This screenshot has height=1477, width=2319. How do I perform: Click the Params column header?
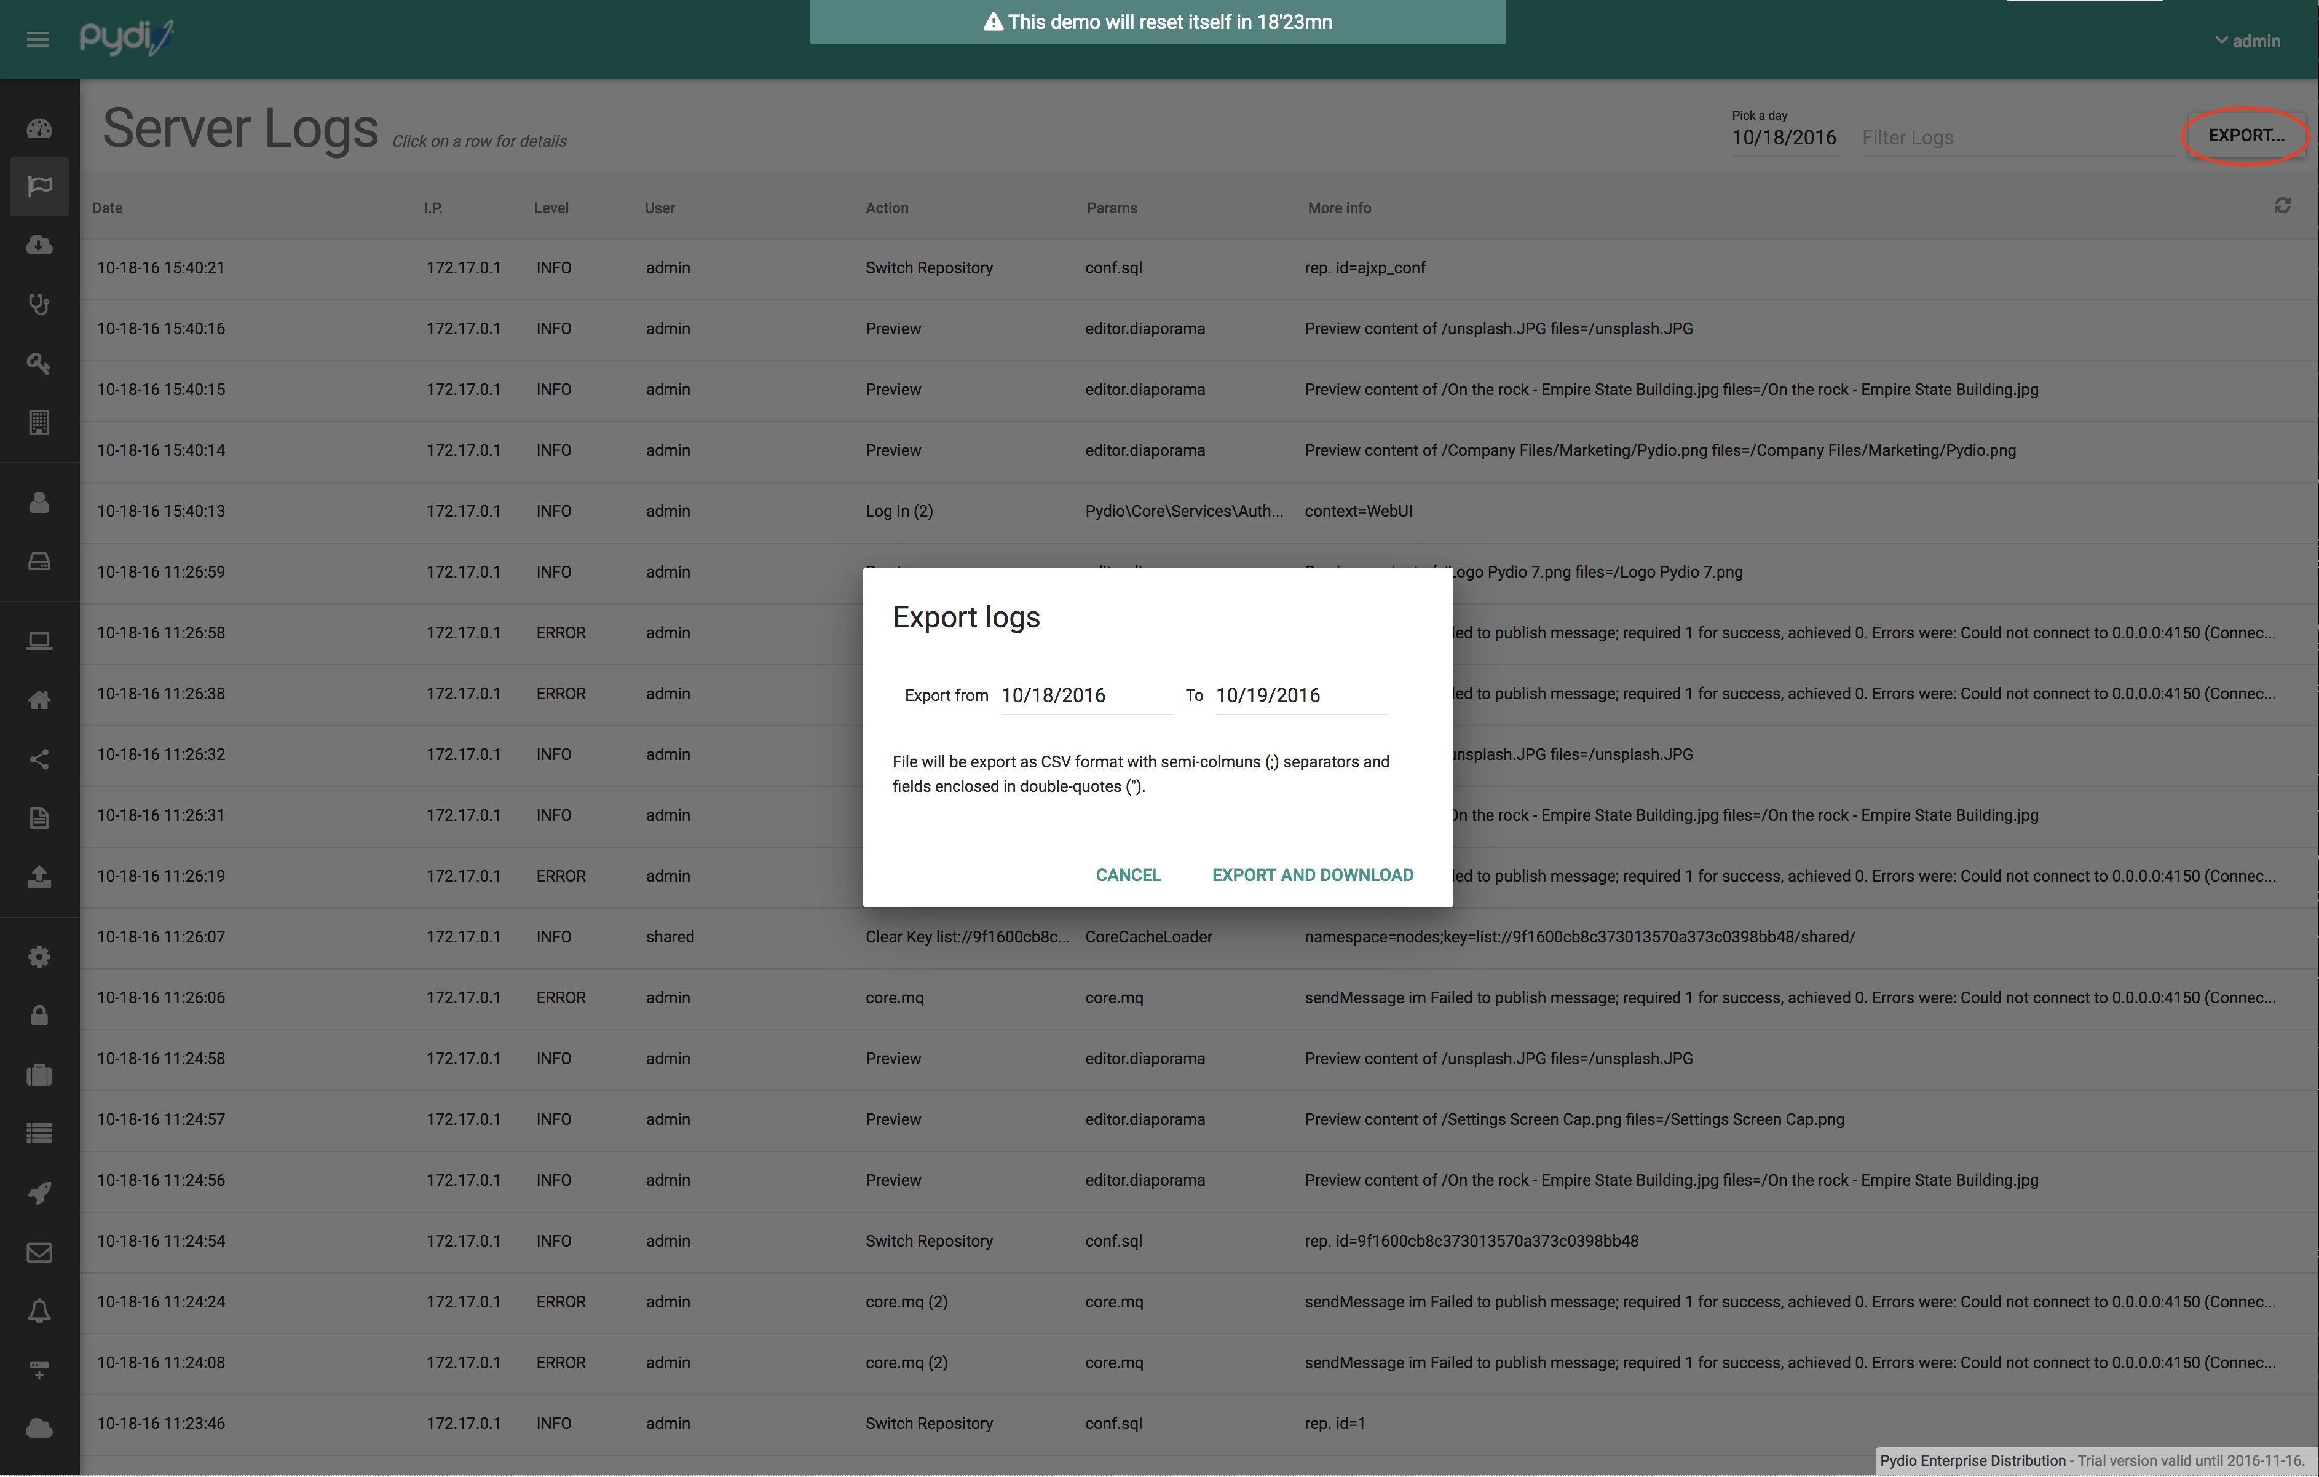pyautogui.click(x=1112, y=208)
